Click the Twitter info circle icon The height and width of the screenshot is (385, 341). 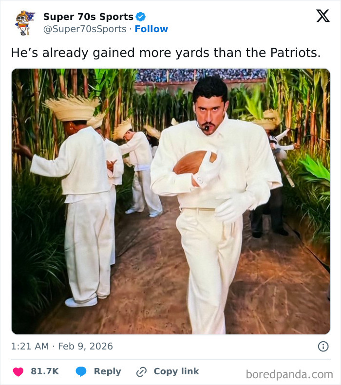322,347
